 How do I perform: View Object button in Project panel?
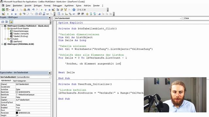(x=6, y=22)
